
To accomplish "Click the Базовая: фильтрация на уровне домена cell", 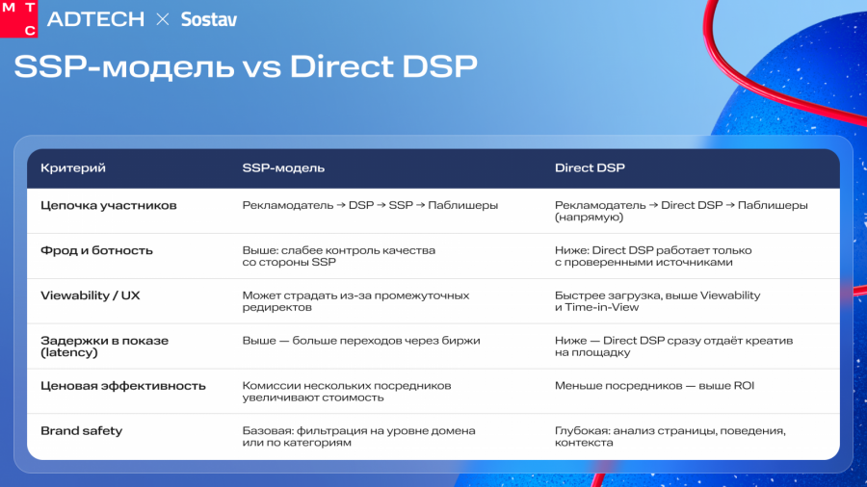I will click(358, 436).
